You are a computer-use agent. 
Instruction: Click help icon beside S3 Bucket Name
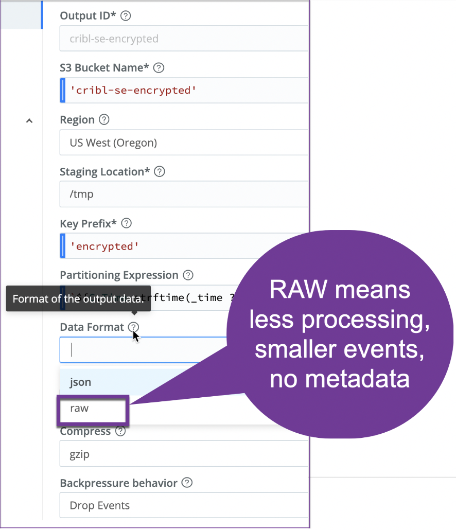click(159, 68)
